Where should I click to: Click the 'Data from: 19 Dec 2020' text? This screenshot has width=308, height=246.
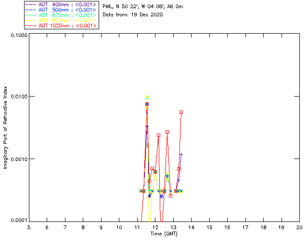tap(133, 15)
